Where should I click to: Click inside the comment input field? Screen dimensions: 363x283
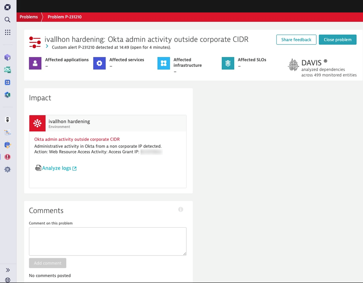point(108,240)
